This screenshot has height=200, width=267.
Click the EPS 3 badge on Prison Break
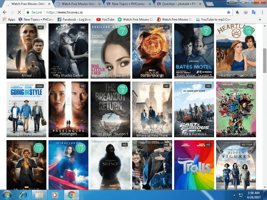pyautogui.click(x=123, y=89)
